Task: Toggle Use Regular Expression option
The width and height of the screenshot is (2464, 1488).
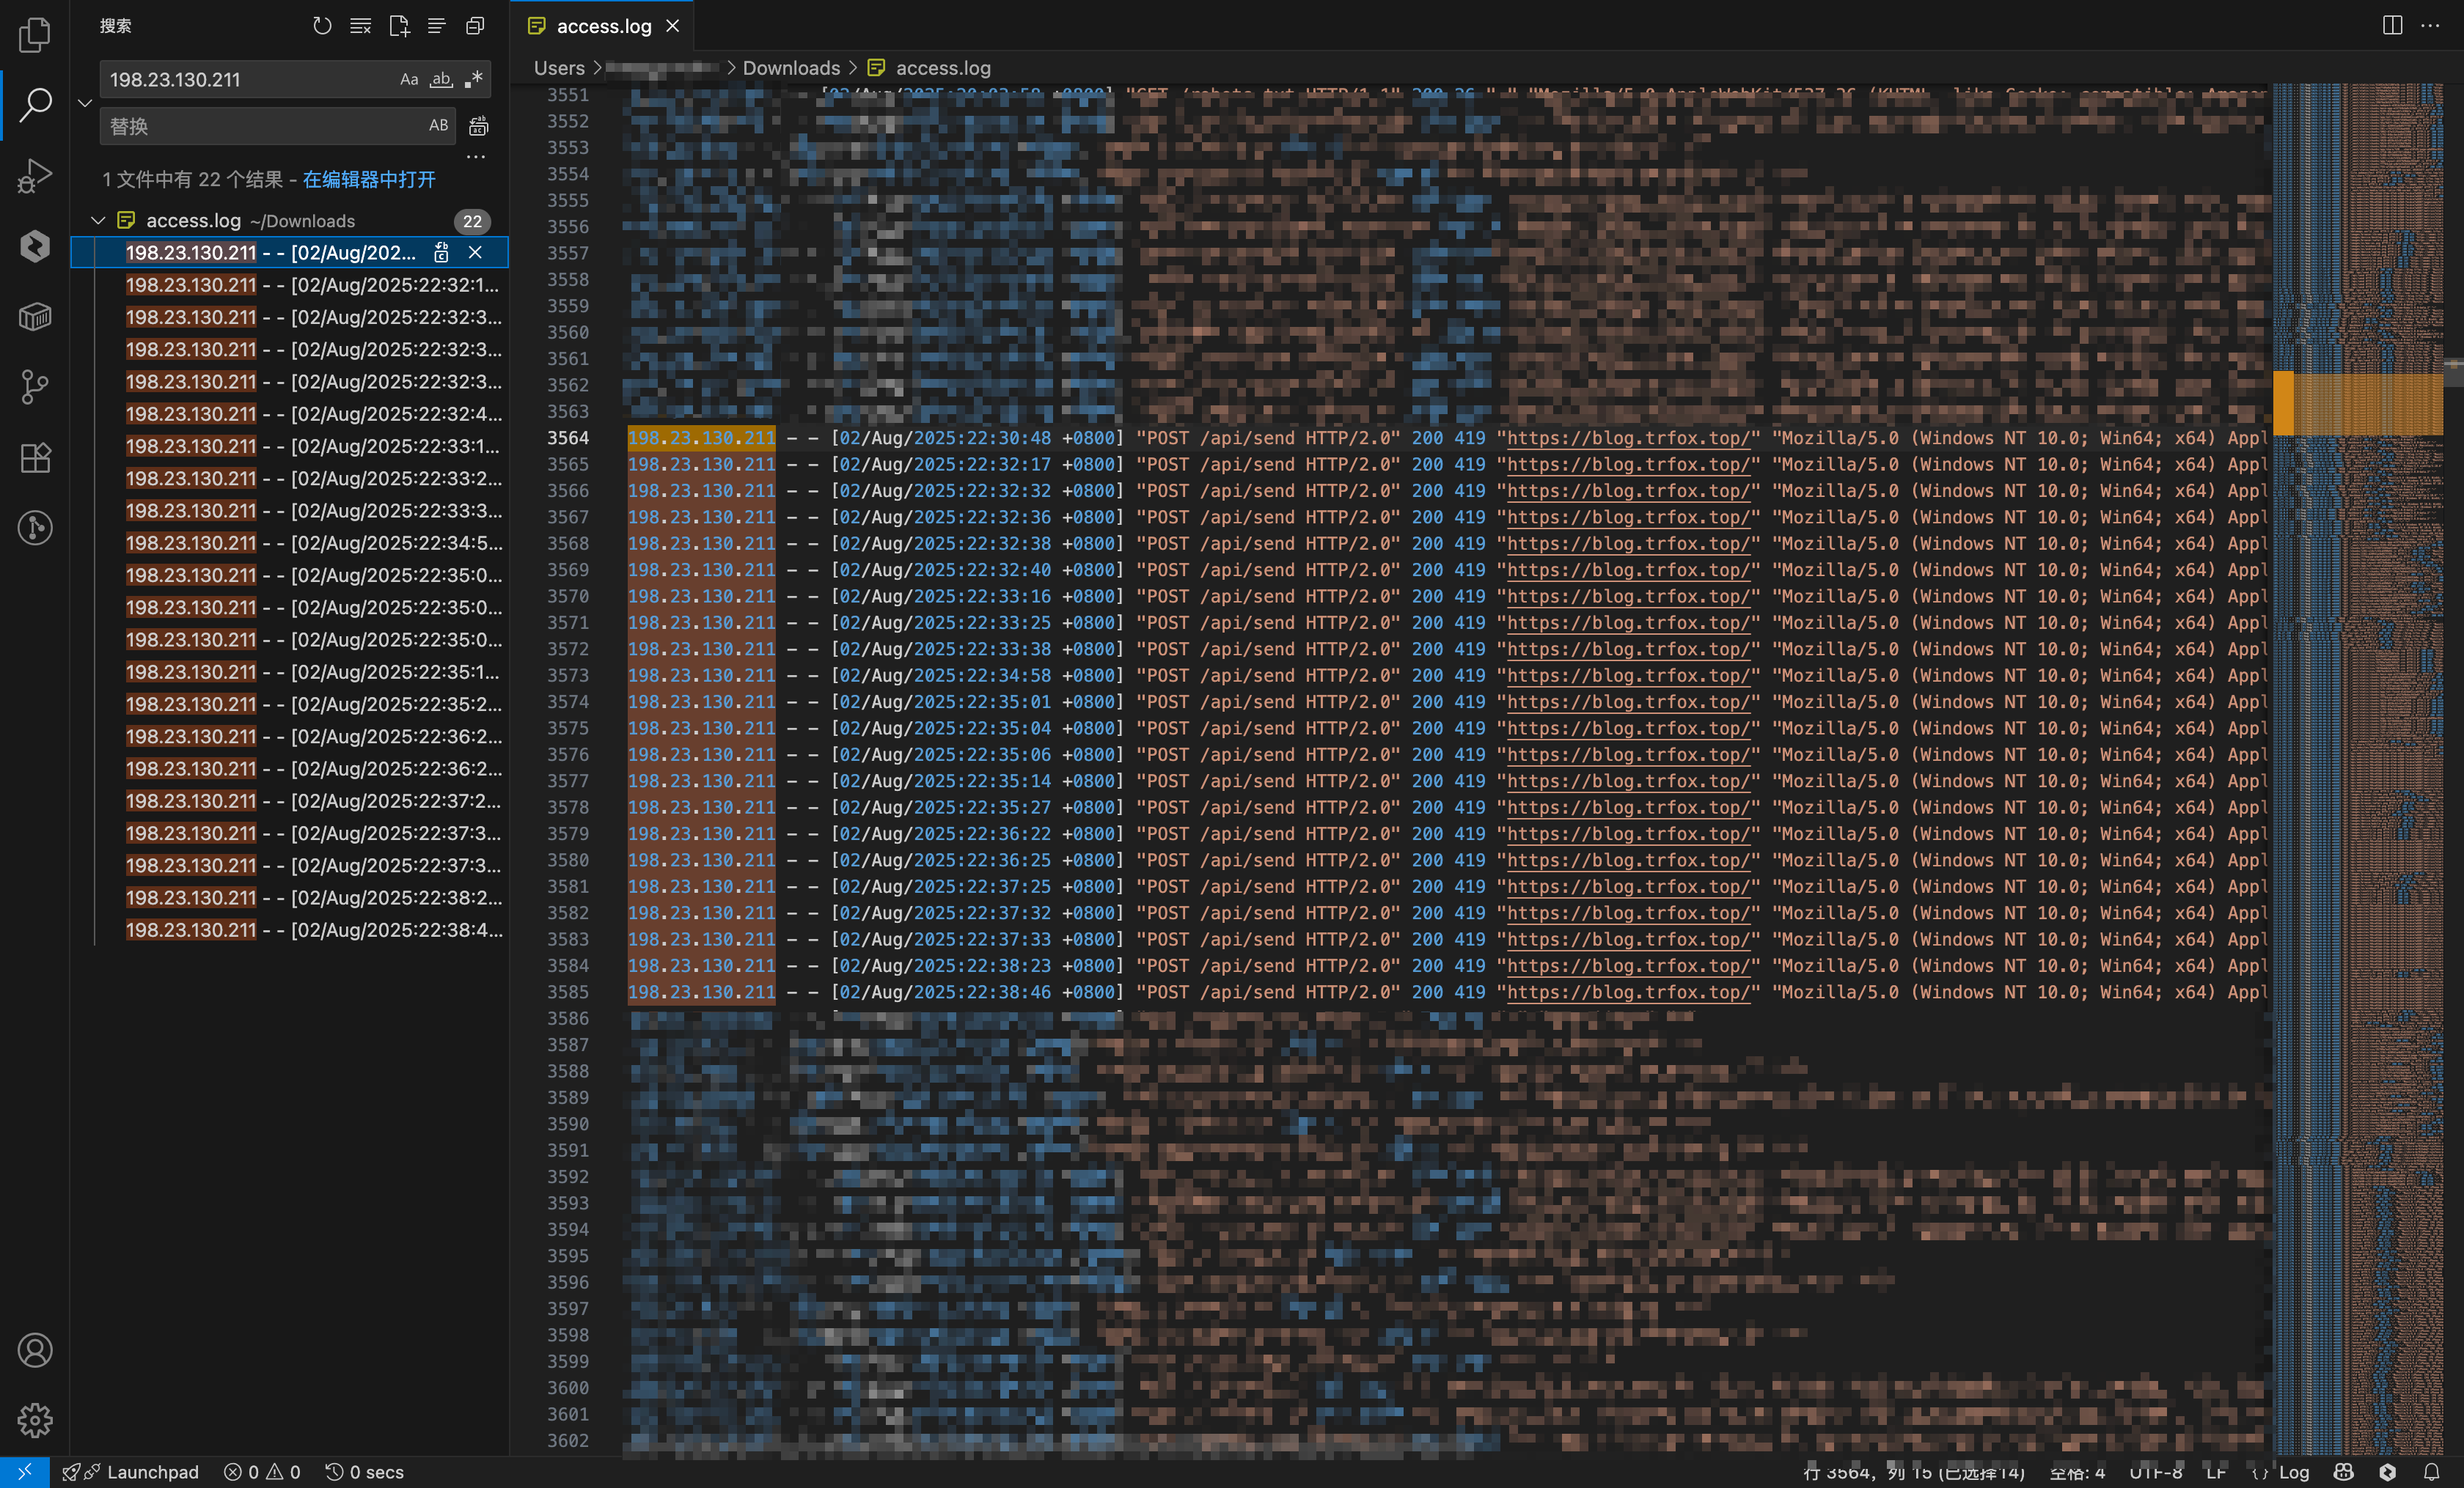Action: click(x=474, y=80)
